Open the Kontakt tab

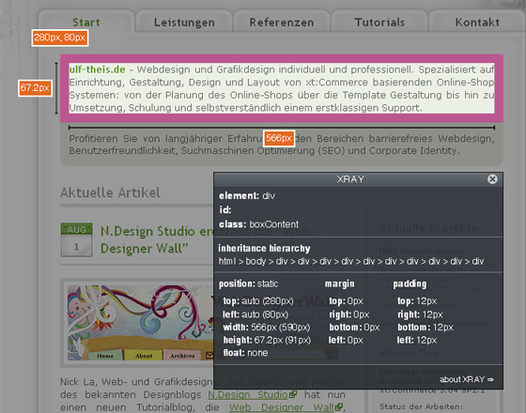(477, 23)
